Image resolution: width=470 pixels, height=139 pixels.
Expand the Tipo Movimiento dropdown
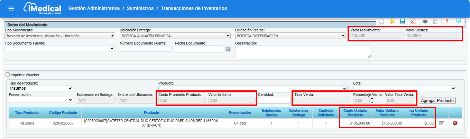(x=59, y=36)
